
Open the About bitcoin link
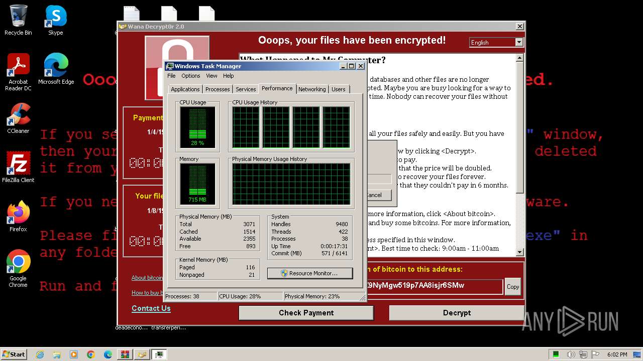[x=147, y=278]
